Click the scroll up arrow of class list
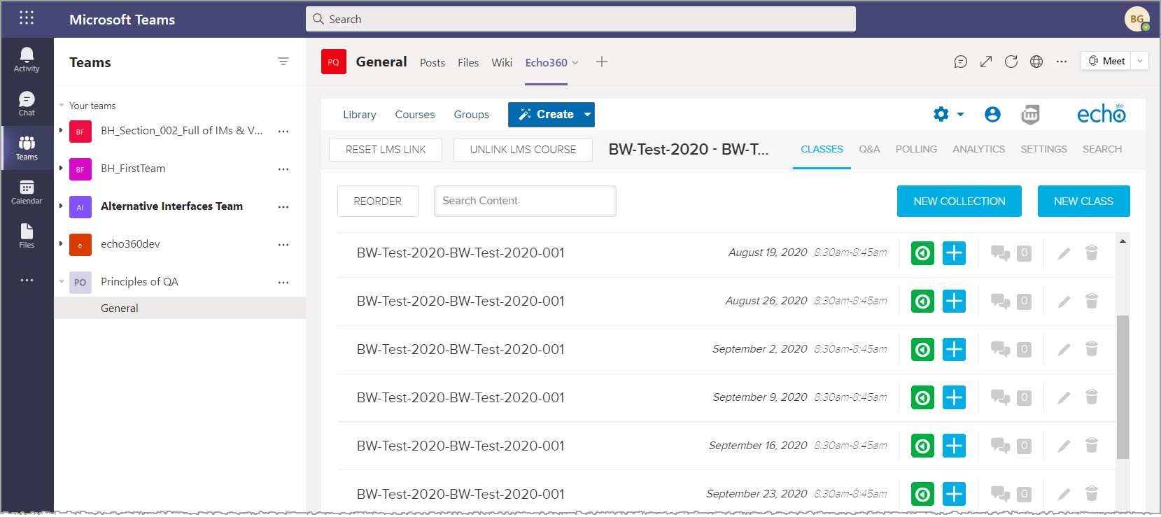The width and height of the screenshot is (1161, 517). pyautogui.click(x=1123, y=241)
